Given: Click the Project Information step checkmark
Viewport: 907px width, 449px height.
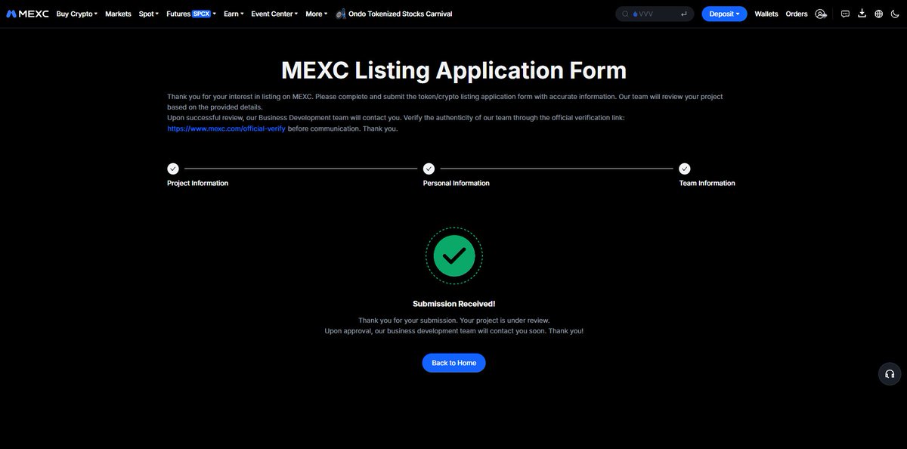Looking at the screenshot, I should point(173,169).
